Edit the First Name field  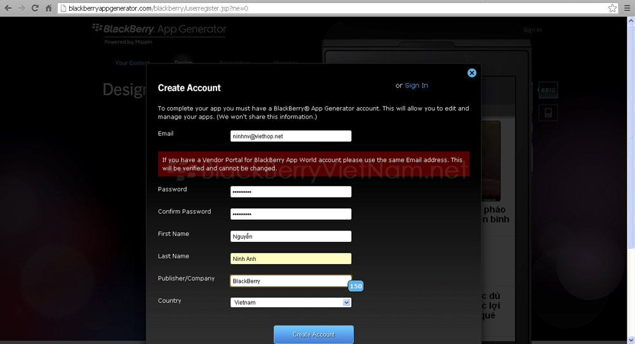(x=291, y=236)
